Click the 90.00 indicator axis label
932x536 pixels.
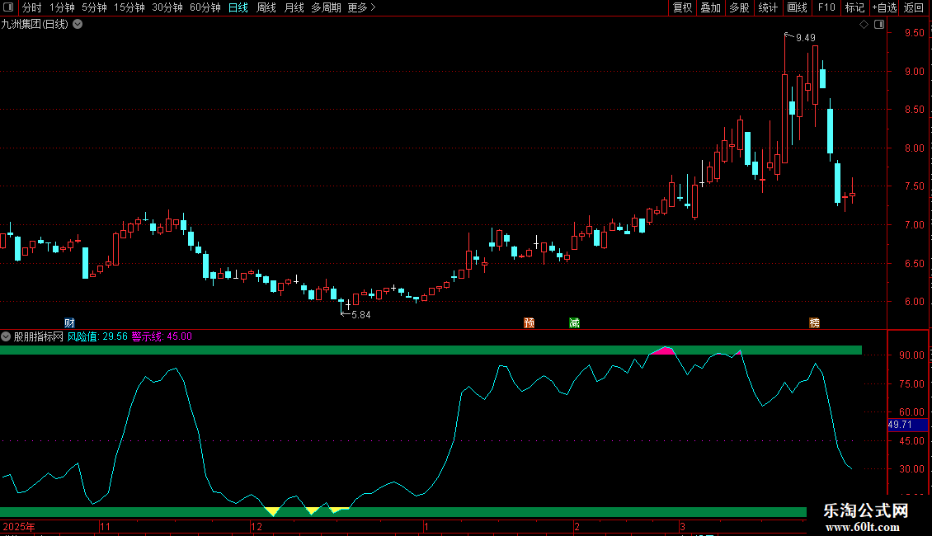pos(911,355)
